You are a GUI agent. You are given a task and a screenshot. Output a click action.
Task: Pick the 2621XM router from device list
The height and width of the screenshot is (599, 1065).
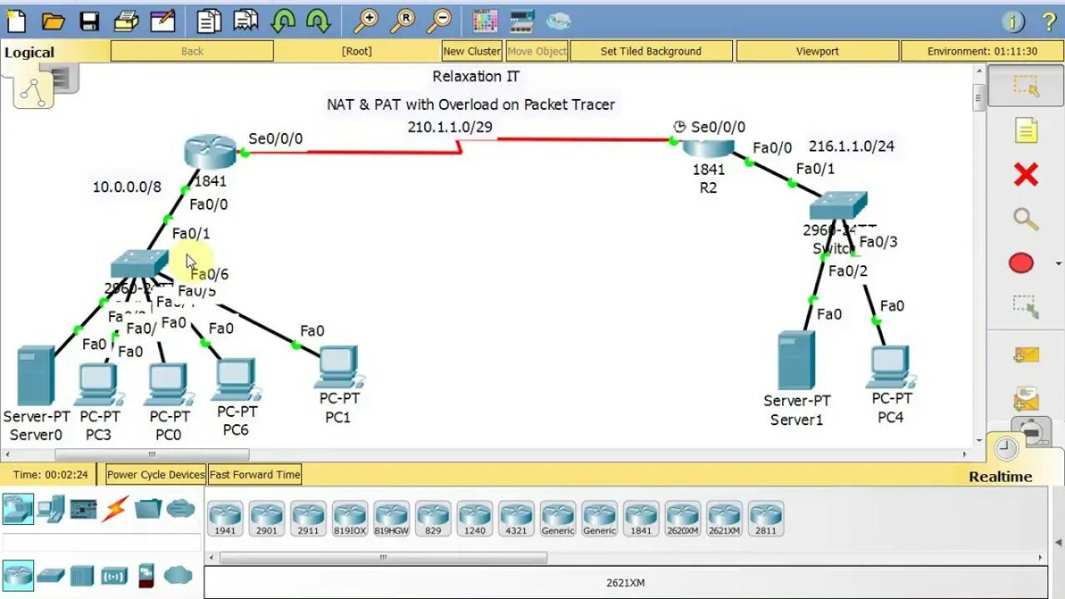tap(724, 518)
